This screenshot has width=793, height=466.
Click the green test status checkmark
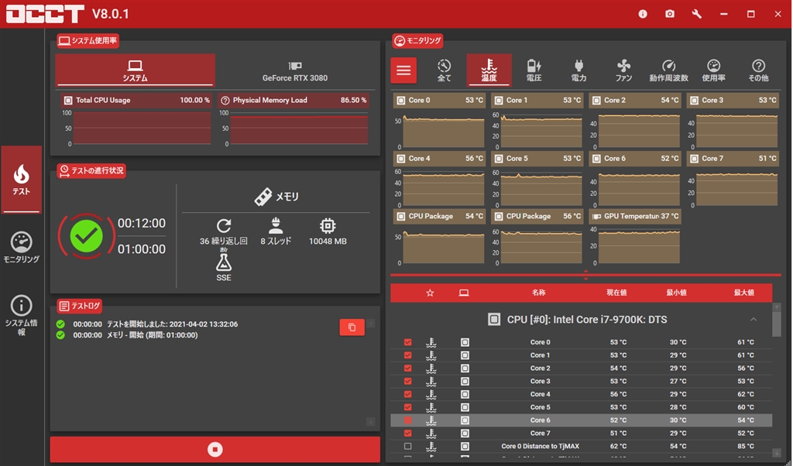tap(87, 236)
